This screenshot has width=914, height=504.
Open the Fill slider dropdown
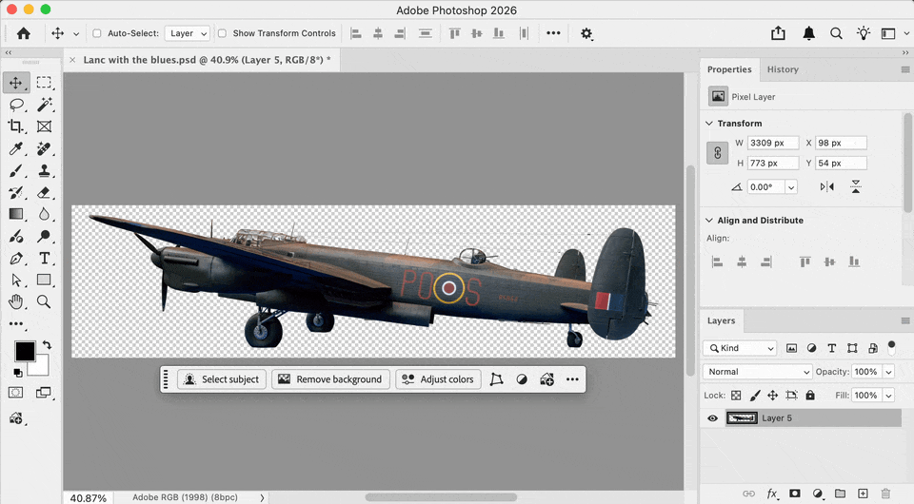point(889,396)
